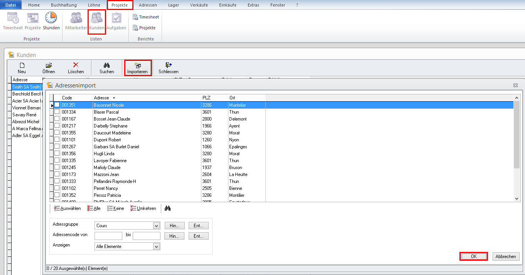This screenshot has width=525, height=275.
Task: Click scrollbar down arrow in address list
Action: point(517,199)
